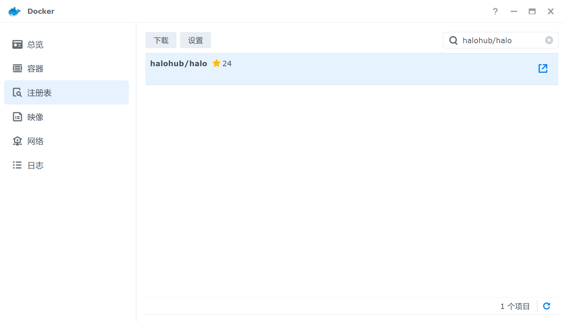Select the 注册表 registry section

pyautogui.click(x=66, y=92)
